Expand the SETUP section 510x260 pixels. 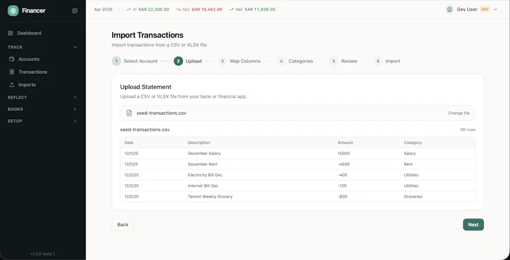click(x=43, y=121)
